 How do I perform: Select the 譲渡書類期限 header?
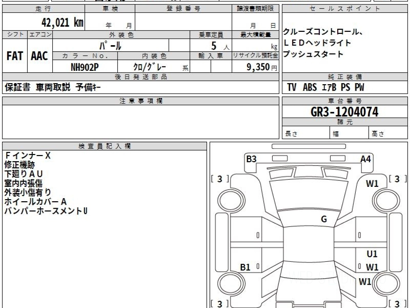pos(256,9)
